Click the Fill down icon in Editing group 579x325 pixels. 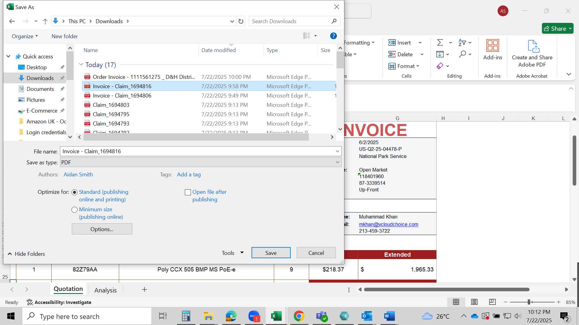pos(440,54)
